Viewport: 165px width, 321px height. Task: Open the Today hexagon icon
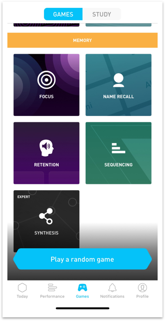point(22,288)
